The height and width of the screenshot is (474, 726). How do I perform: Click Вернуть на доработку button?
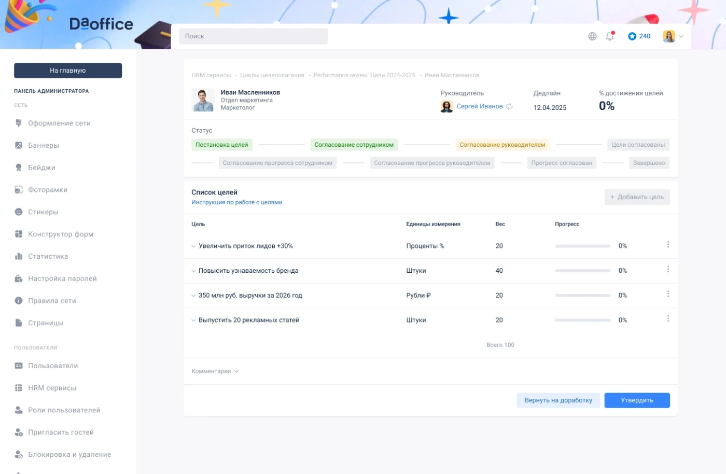point(559,400)
